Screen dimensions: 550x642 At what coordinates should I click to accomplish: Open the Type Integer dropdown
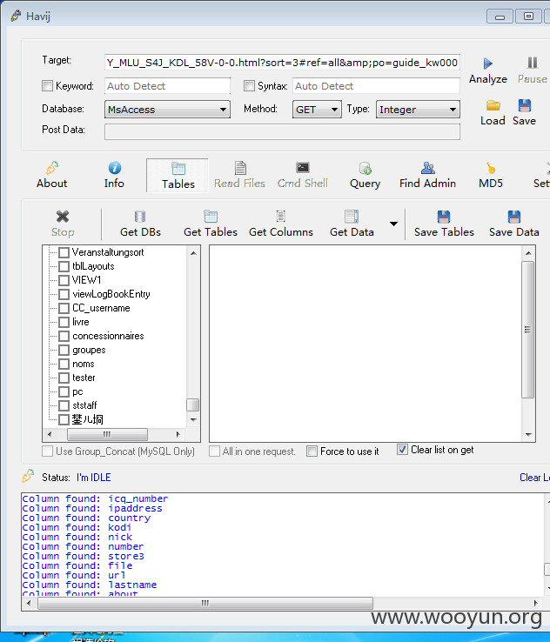tap(418, 110)
